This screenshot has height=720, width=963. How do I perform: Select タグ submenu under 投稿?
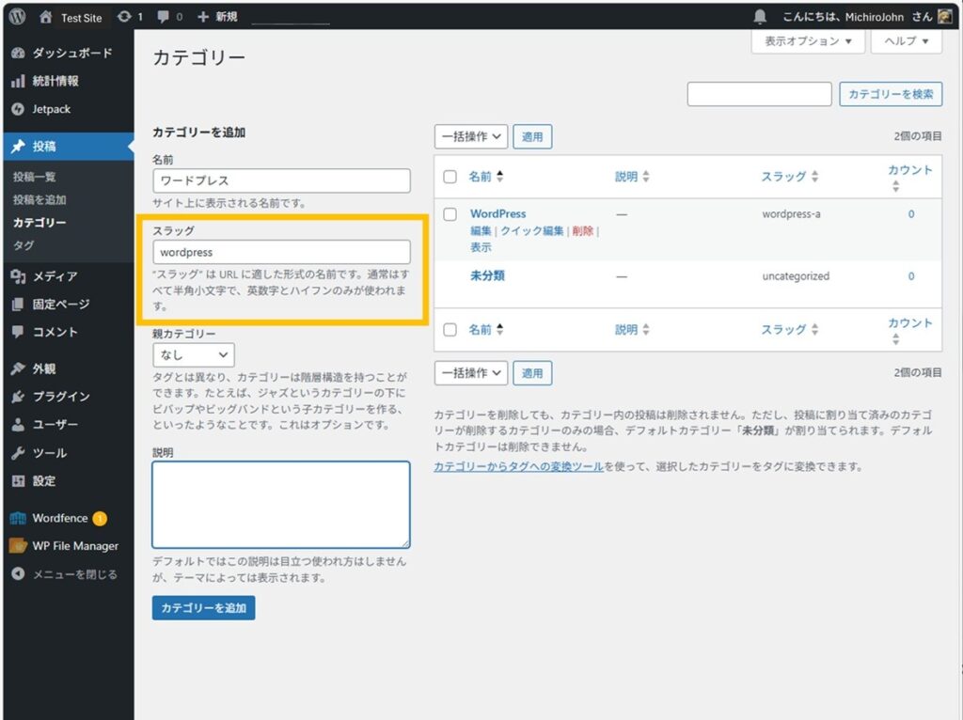pyautogui.click(x=24, y=245)
